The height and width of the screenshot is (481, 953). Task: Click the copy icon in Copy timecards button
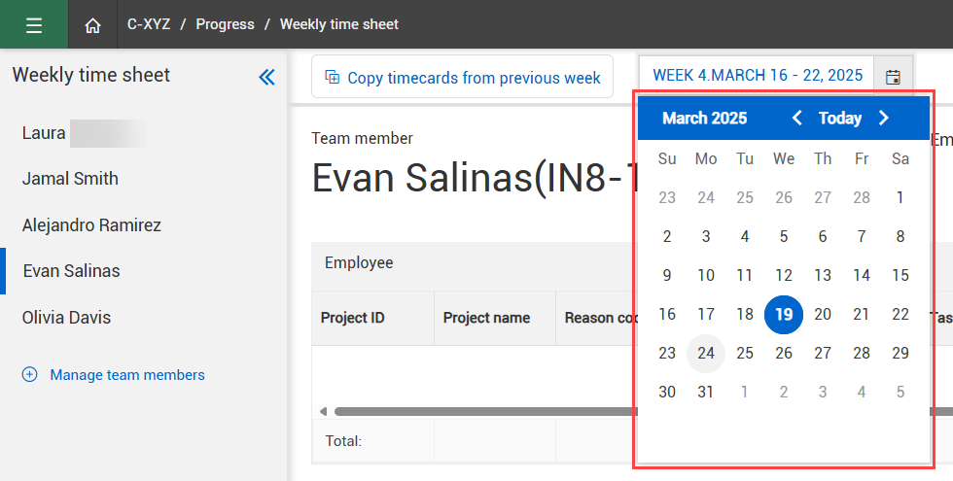pos(332,78)
